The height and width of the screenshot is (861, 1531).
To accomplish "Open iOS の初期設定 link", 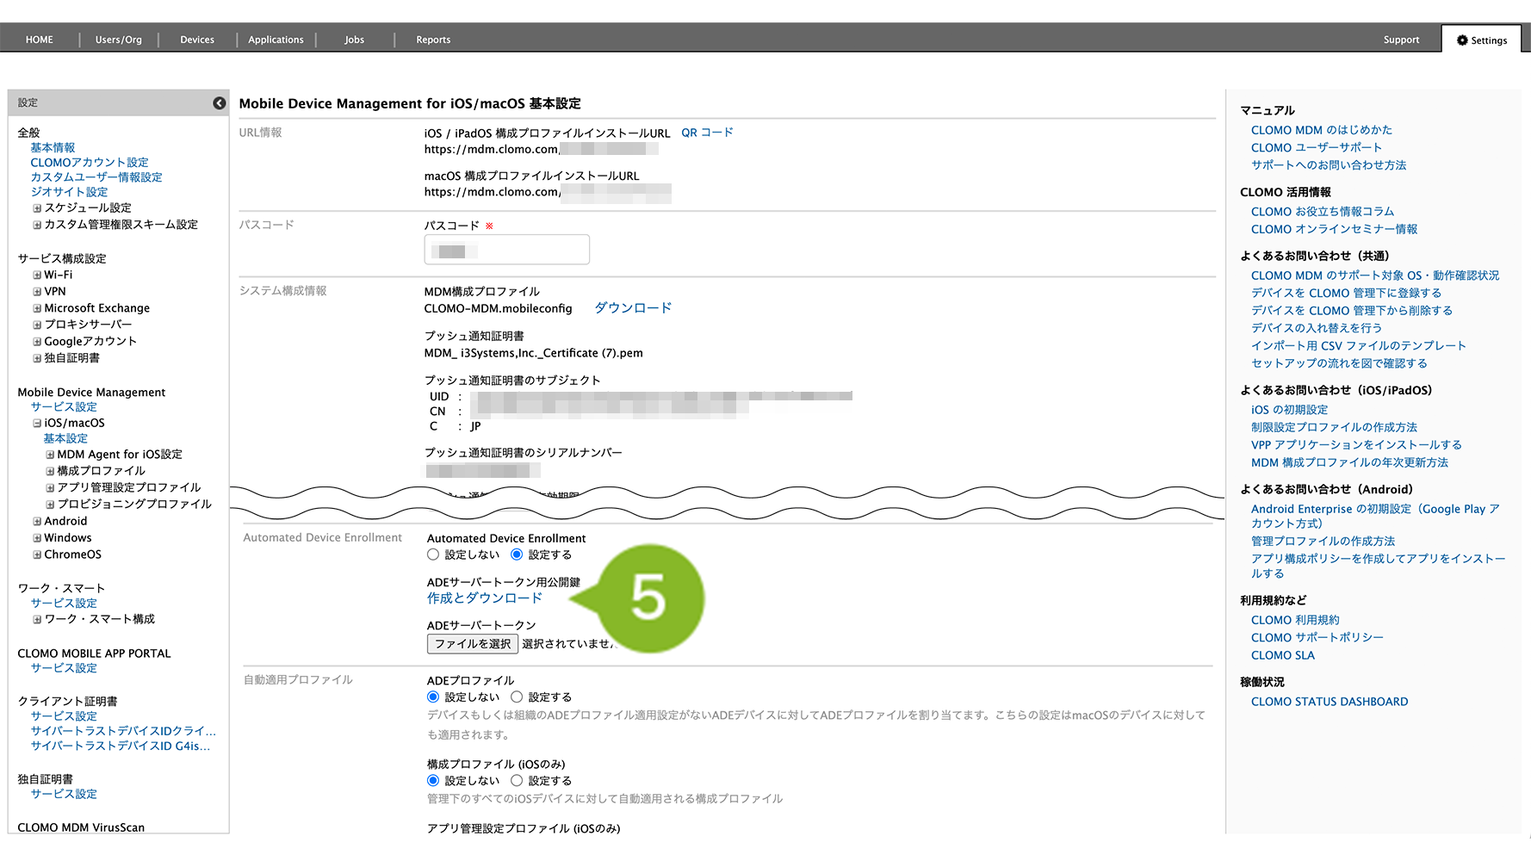I will point(1290,410).
